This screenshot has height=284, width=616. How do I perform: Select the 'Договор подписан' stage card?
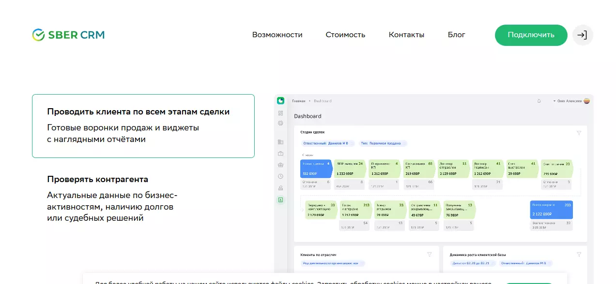(x=488, y=169)
